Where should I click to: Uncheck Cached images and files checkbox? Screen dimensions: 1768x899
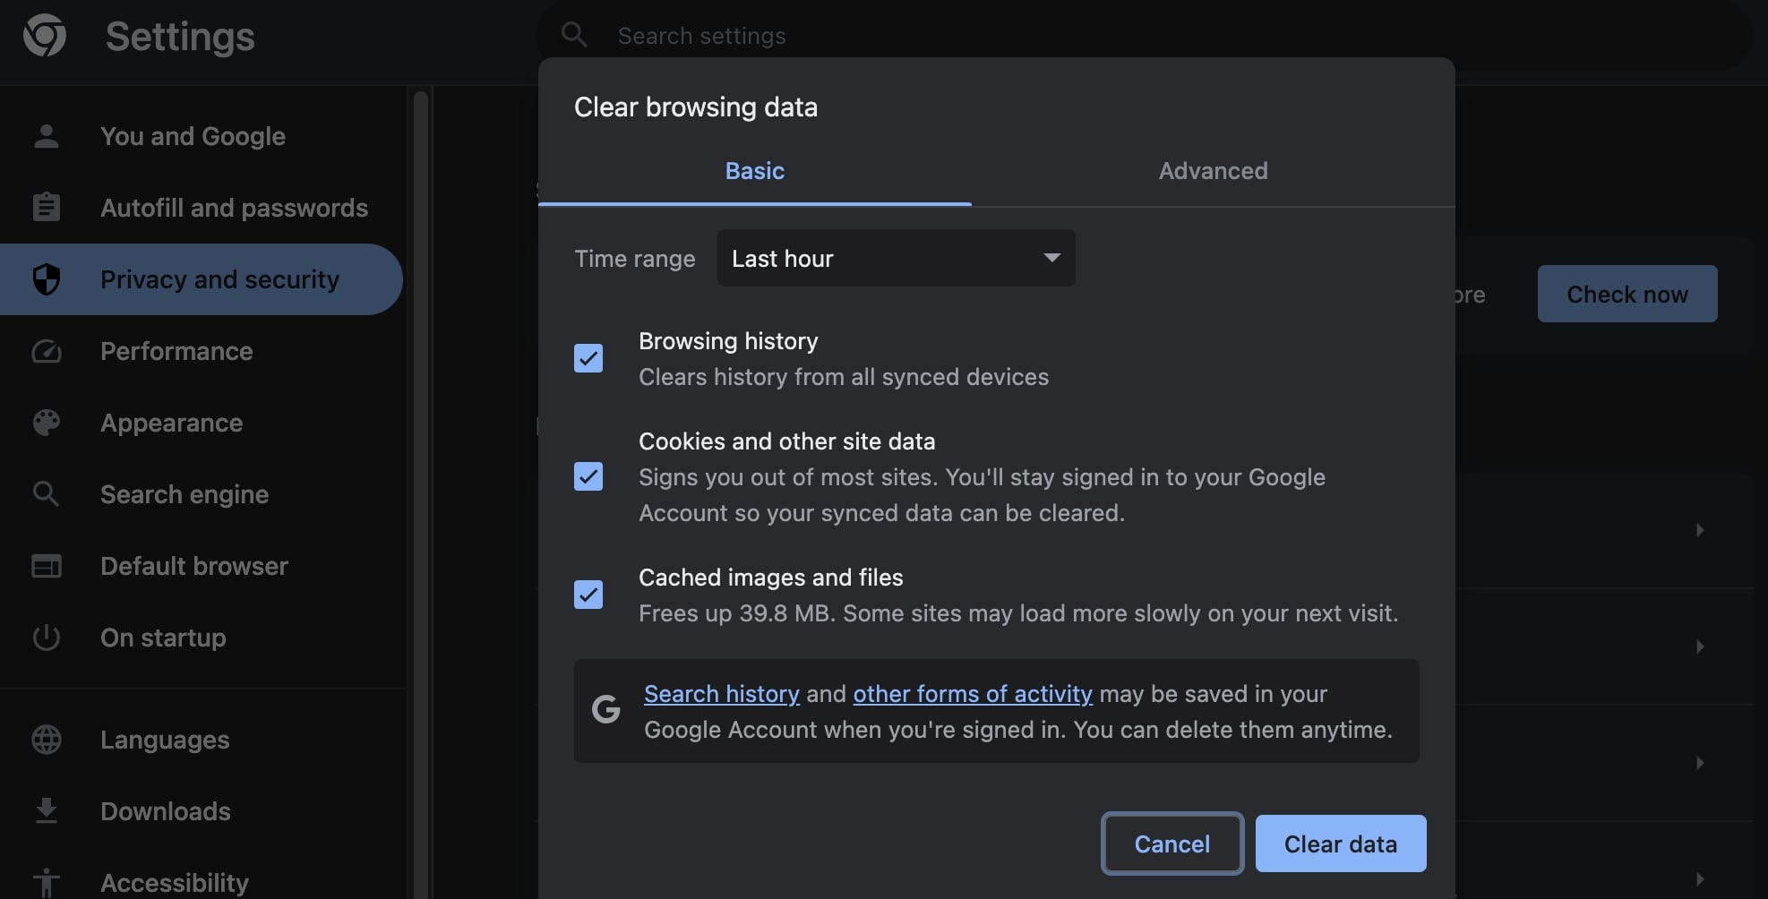click(588, 595)
